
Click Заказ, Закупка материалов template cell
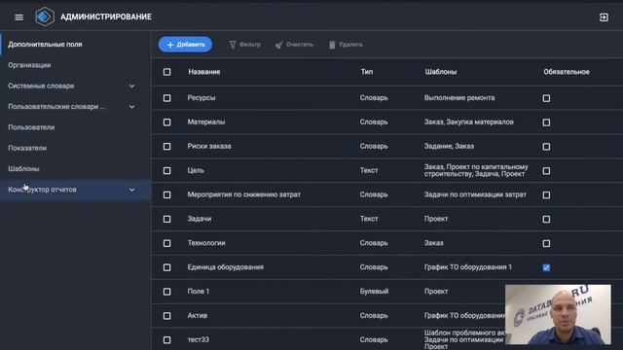pyautogui.click(x=469, y=122)
